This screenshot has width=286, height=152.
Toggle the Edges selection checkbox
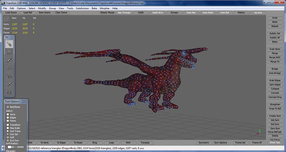(8, 117)
